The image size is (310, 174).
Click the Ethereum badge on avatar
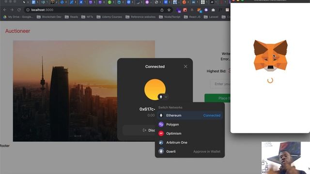[x=161, y=97]
